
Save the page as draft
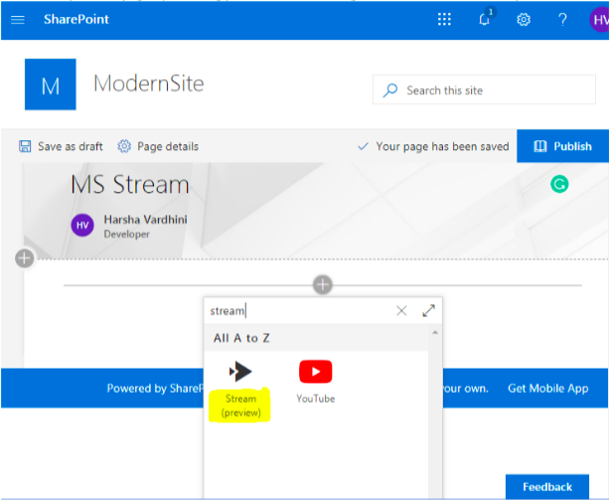pyautogui.click(x=61, y=146)
